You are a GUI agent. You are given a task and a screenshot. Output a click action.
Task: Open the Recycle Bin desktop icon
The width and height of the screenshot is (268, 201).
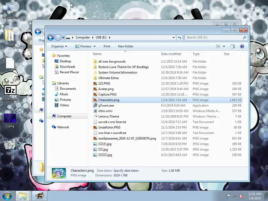pyautogui.click(x=10, y=10)
